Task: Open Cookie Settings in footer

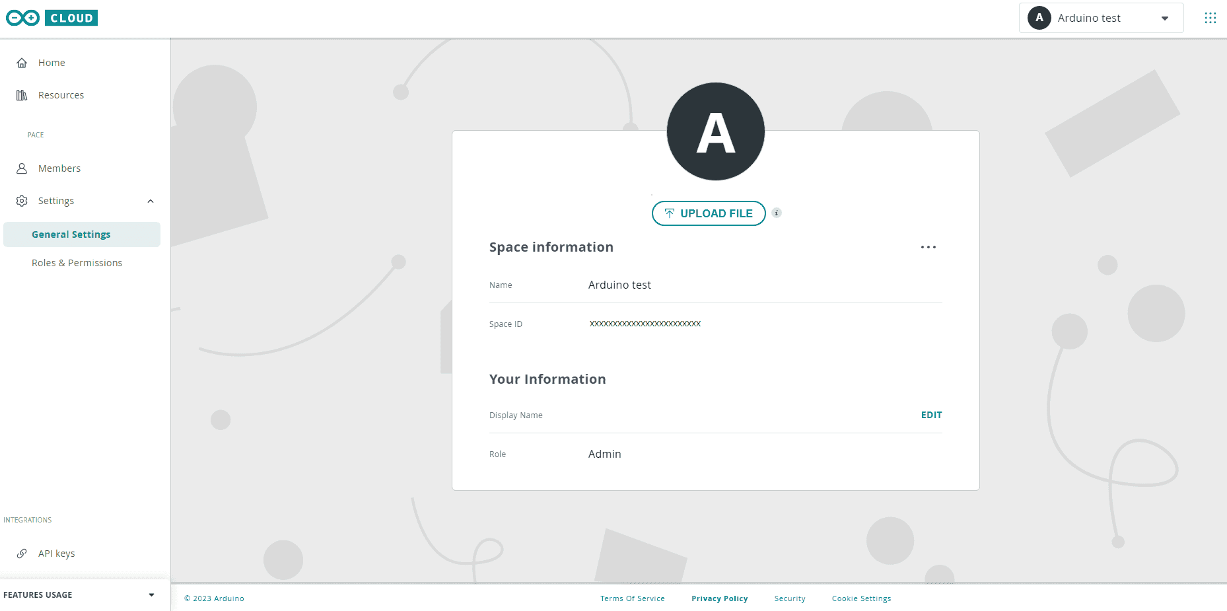Action: point(861,598)
